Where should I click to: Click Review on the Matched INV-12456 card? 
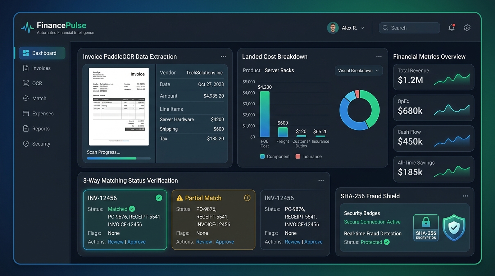[116, 242]
